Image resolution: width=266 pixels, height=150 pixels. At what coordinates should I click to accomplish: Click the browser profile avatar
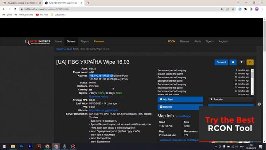click(257, 9)
